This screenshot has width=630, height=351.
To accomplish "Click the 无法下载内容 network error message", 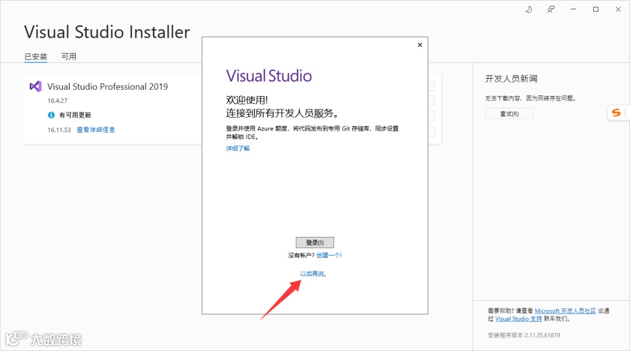I will 531,98.
